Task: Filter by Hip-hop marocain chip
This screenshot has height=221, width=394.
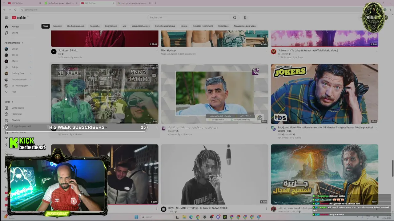Action: click(76, 26)
